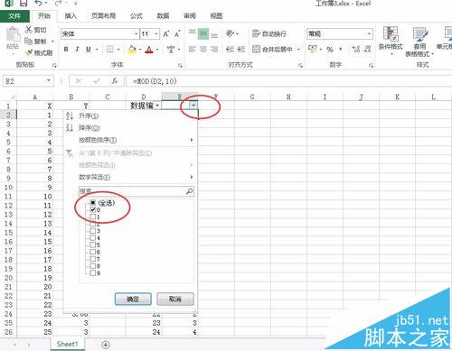Open the 文件 file tab
This screenshot has height=351, width=452.
(14, 16)
